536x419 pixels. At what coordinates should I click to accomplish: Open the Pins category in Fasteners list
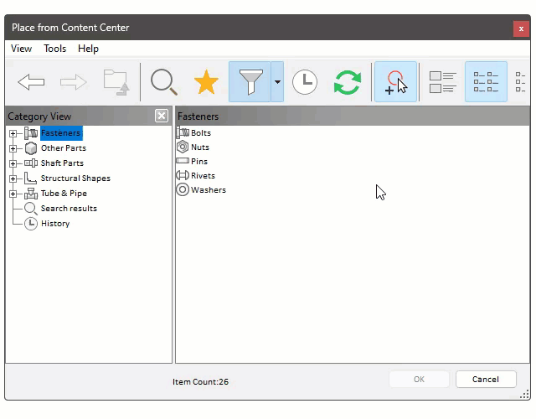point(199,161)
